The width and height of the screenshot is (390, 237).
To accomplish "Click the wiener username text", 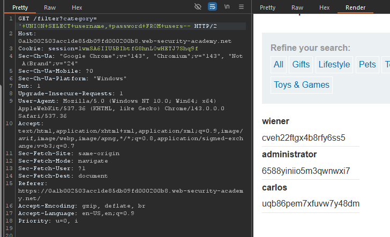I will pyautogui.click(x=275, y=121).
